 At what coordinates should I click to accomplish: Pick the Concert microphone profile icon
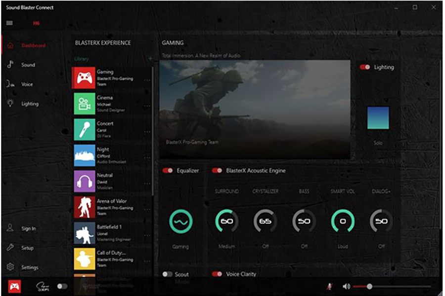click(85, 130)
